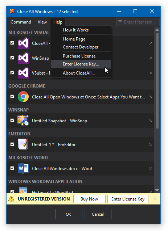Focus the filter text input field
The width and height of the screenshot is (168, 232).
pos(138,22)
